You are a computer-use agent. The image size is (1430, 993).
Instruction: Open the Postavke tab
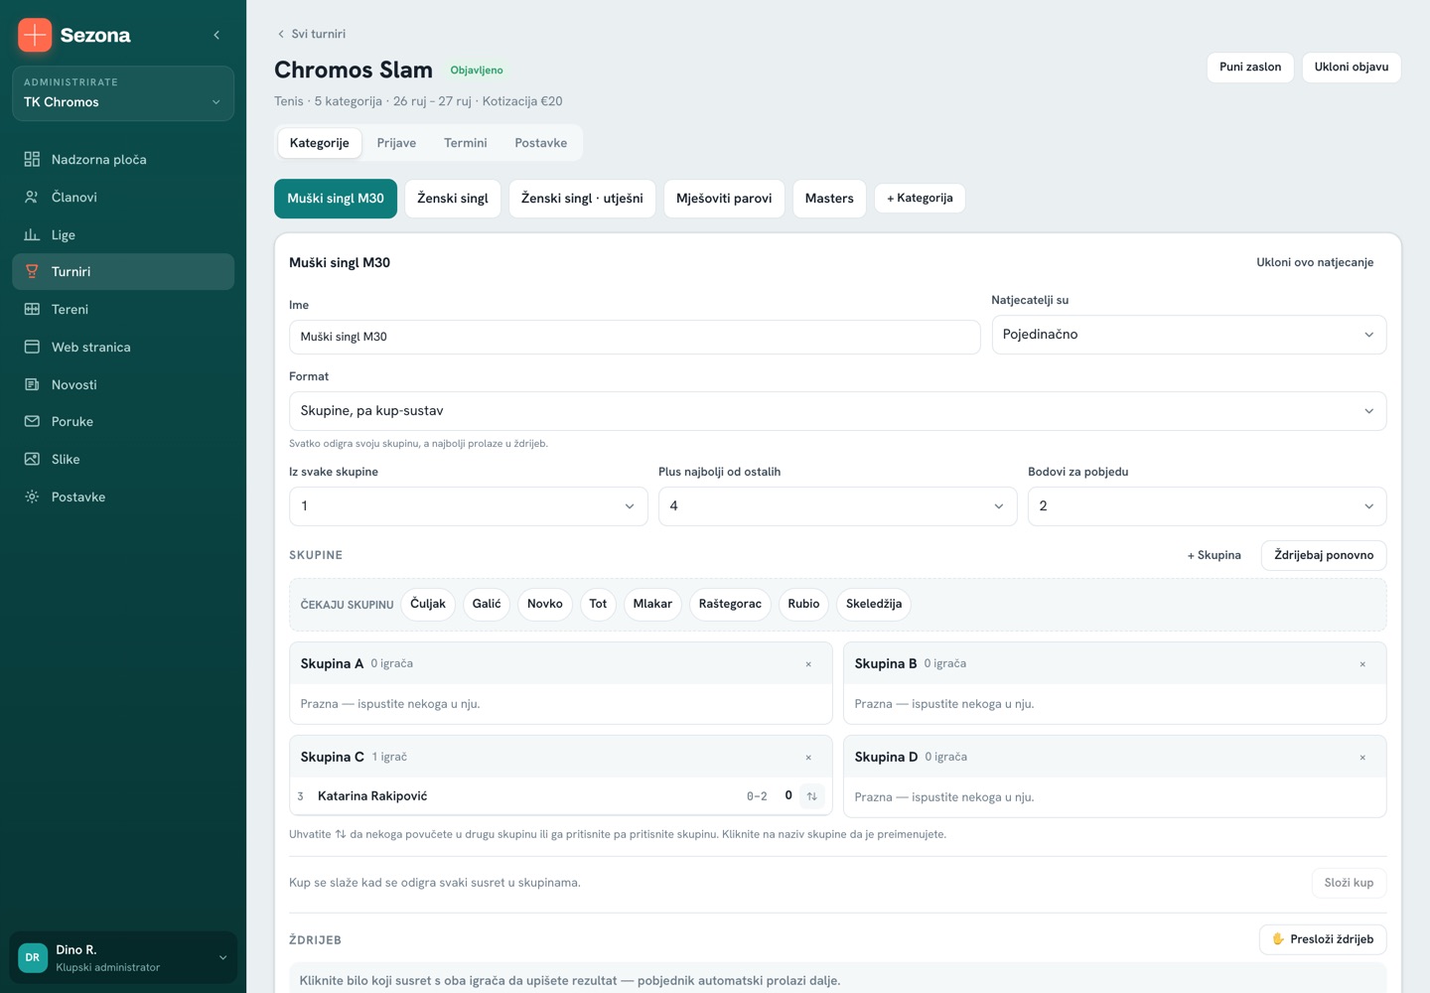[541, 143]
